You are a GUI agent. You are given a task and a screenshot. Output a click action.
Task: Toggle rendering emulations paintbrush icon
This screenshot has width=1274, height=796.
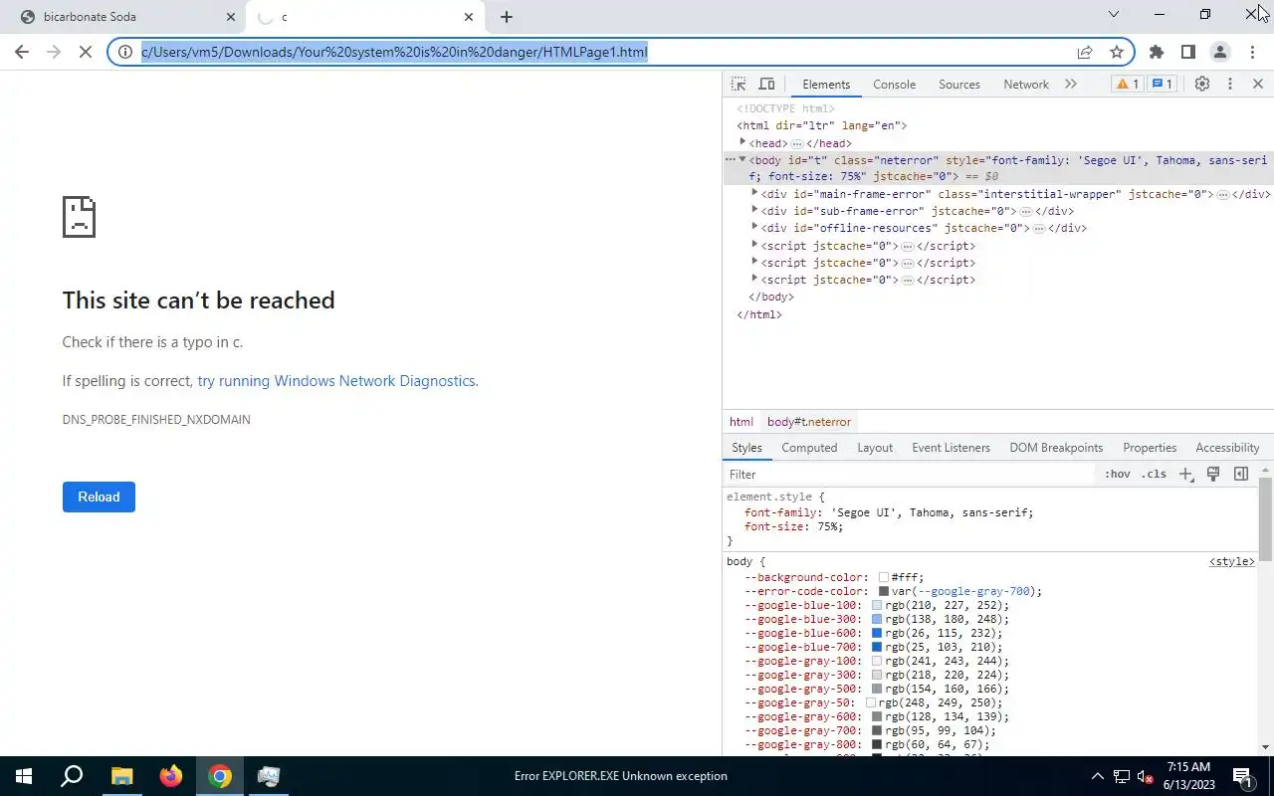pos(1213,474)
